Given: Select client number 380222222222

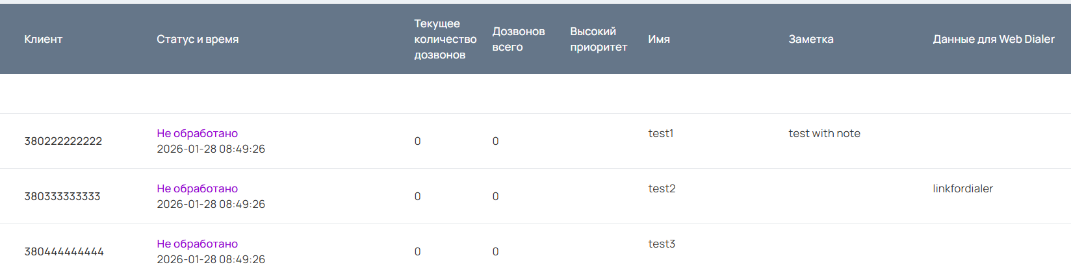Looking at the screenshot, I should point(63,141).
